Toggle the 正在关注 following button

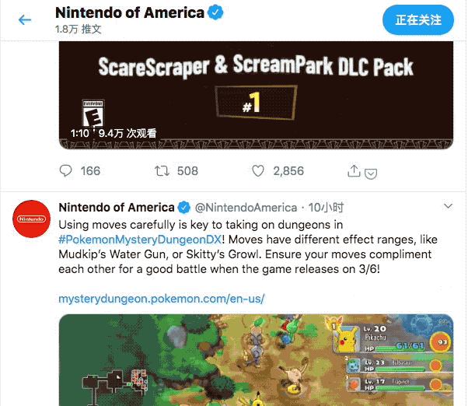pos(418,20)
